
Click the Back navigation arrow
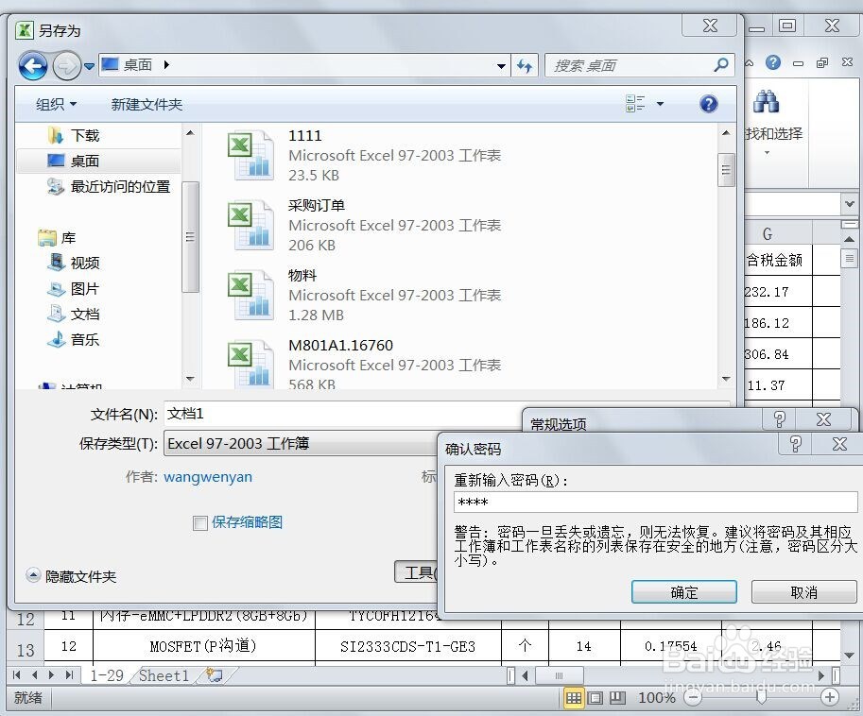click(33, 65)
